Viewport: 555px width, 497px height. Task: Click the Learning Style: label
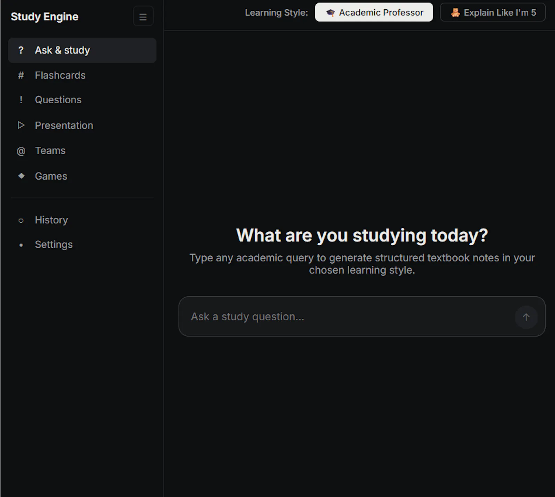[276, 12]
